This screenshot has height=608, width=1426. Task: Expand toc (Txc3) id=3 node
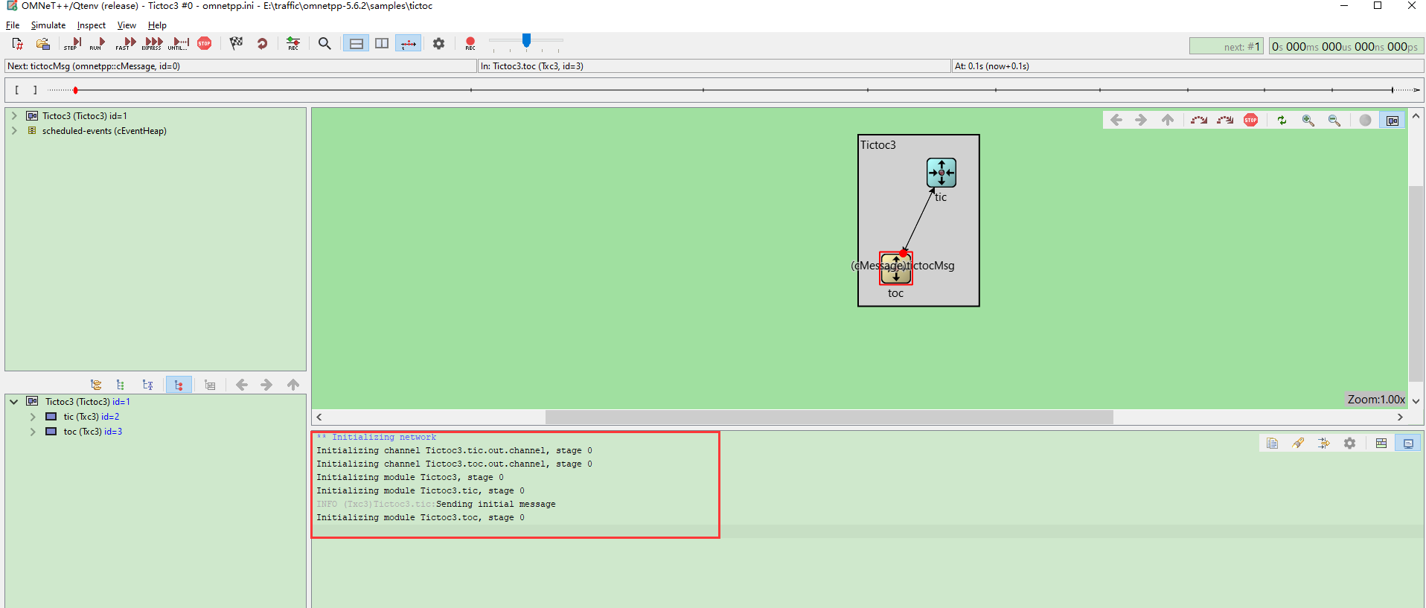pyautogui.click(x=33, y=432)
